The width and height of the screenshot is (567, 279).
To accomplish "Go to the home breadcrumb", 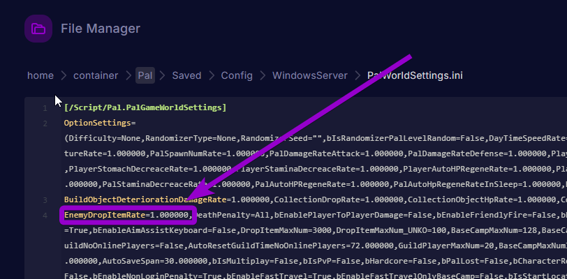I will click(40, 75).
